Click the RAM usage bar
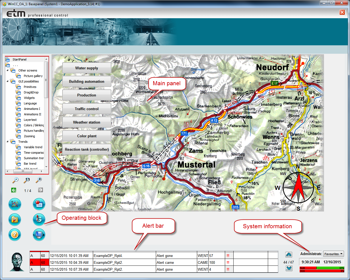 tap(322, 268)
